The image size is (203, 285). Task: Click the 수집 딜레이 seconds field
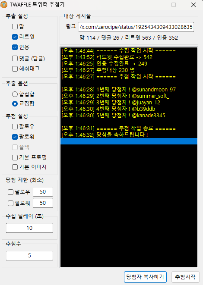29,228
